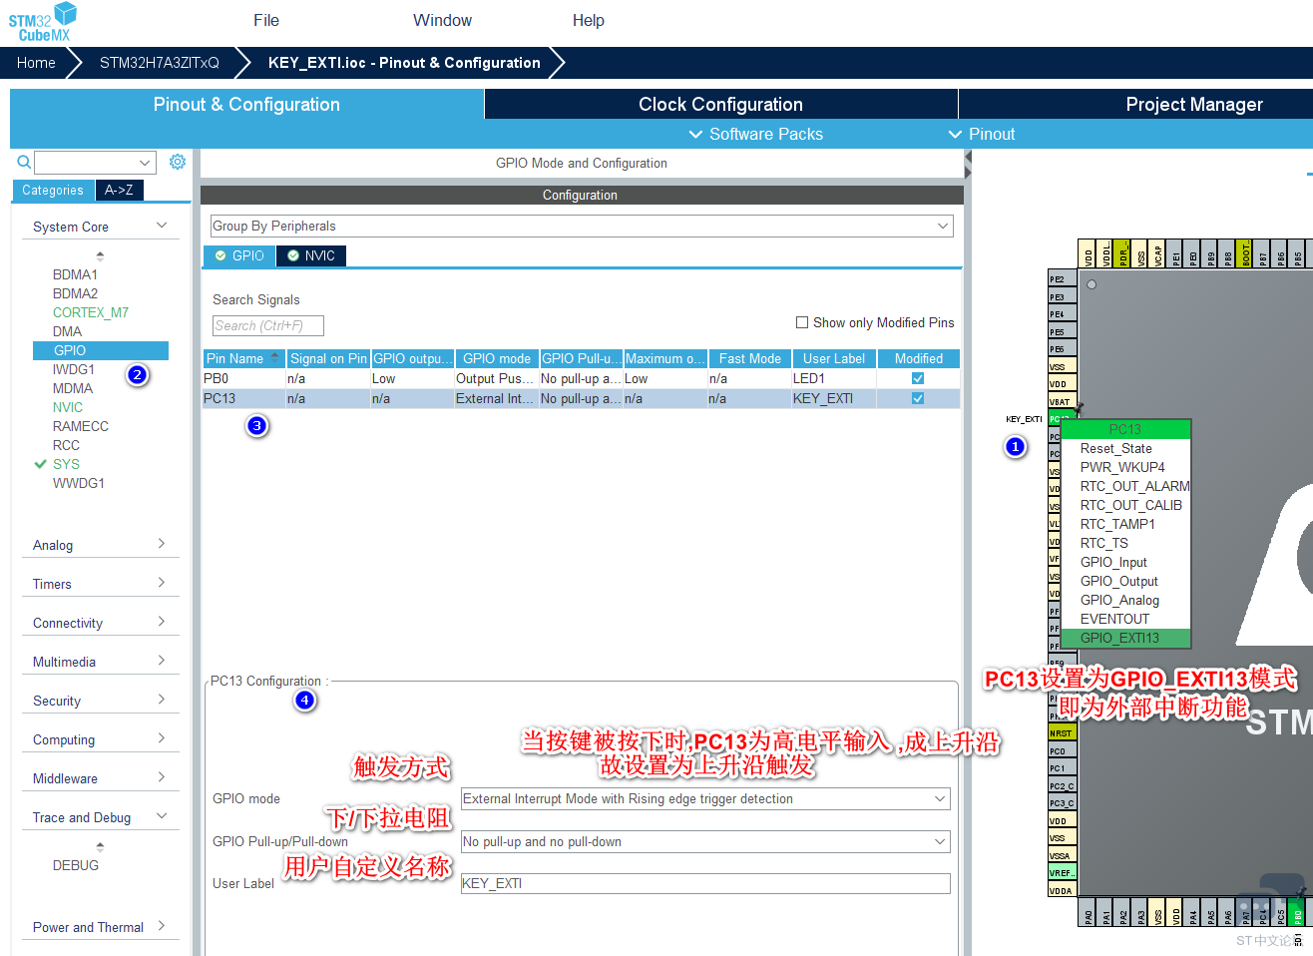Open the File menu

(266, 20)
